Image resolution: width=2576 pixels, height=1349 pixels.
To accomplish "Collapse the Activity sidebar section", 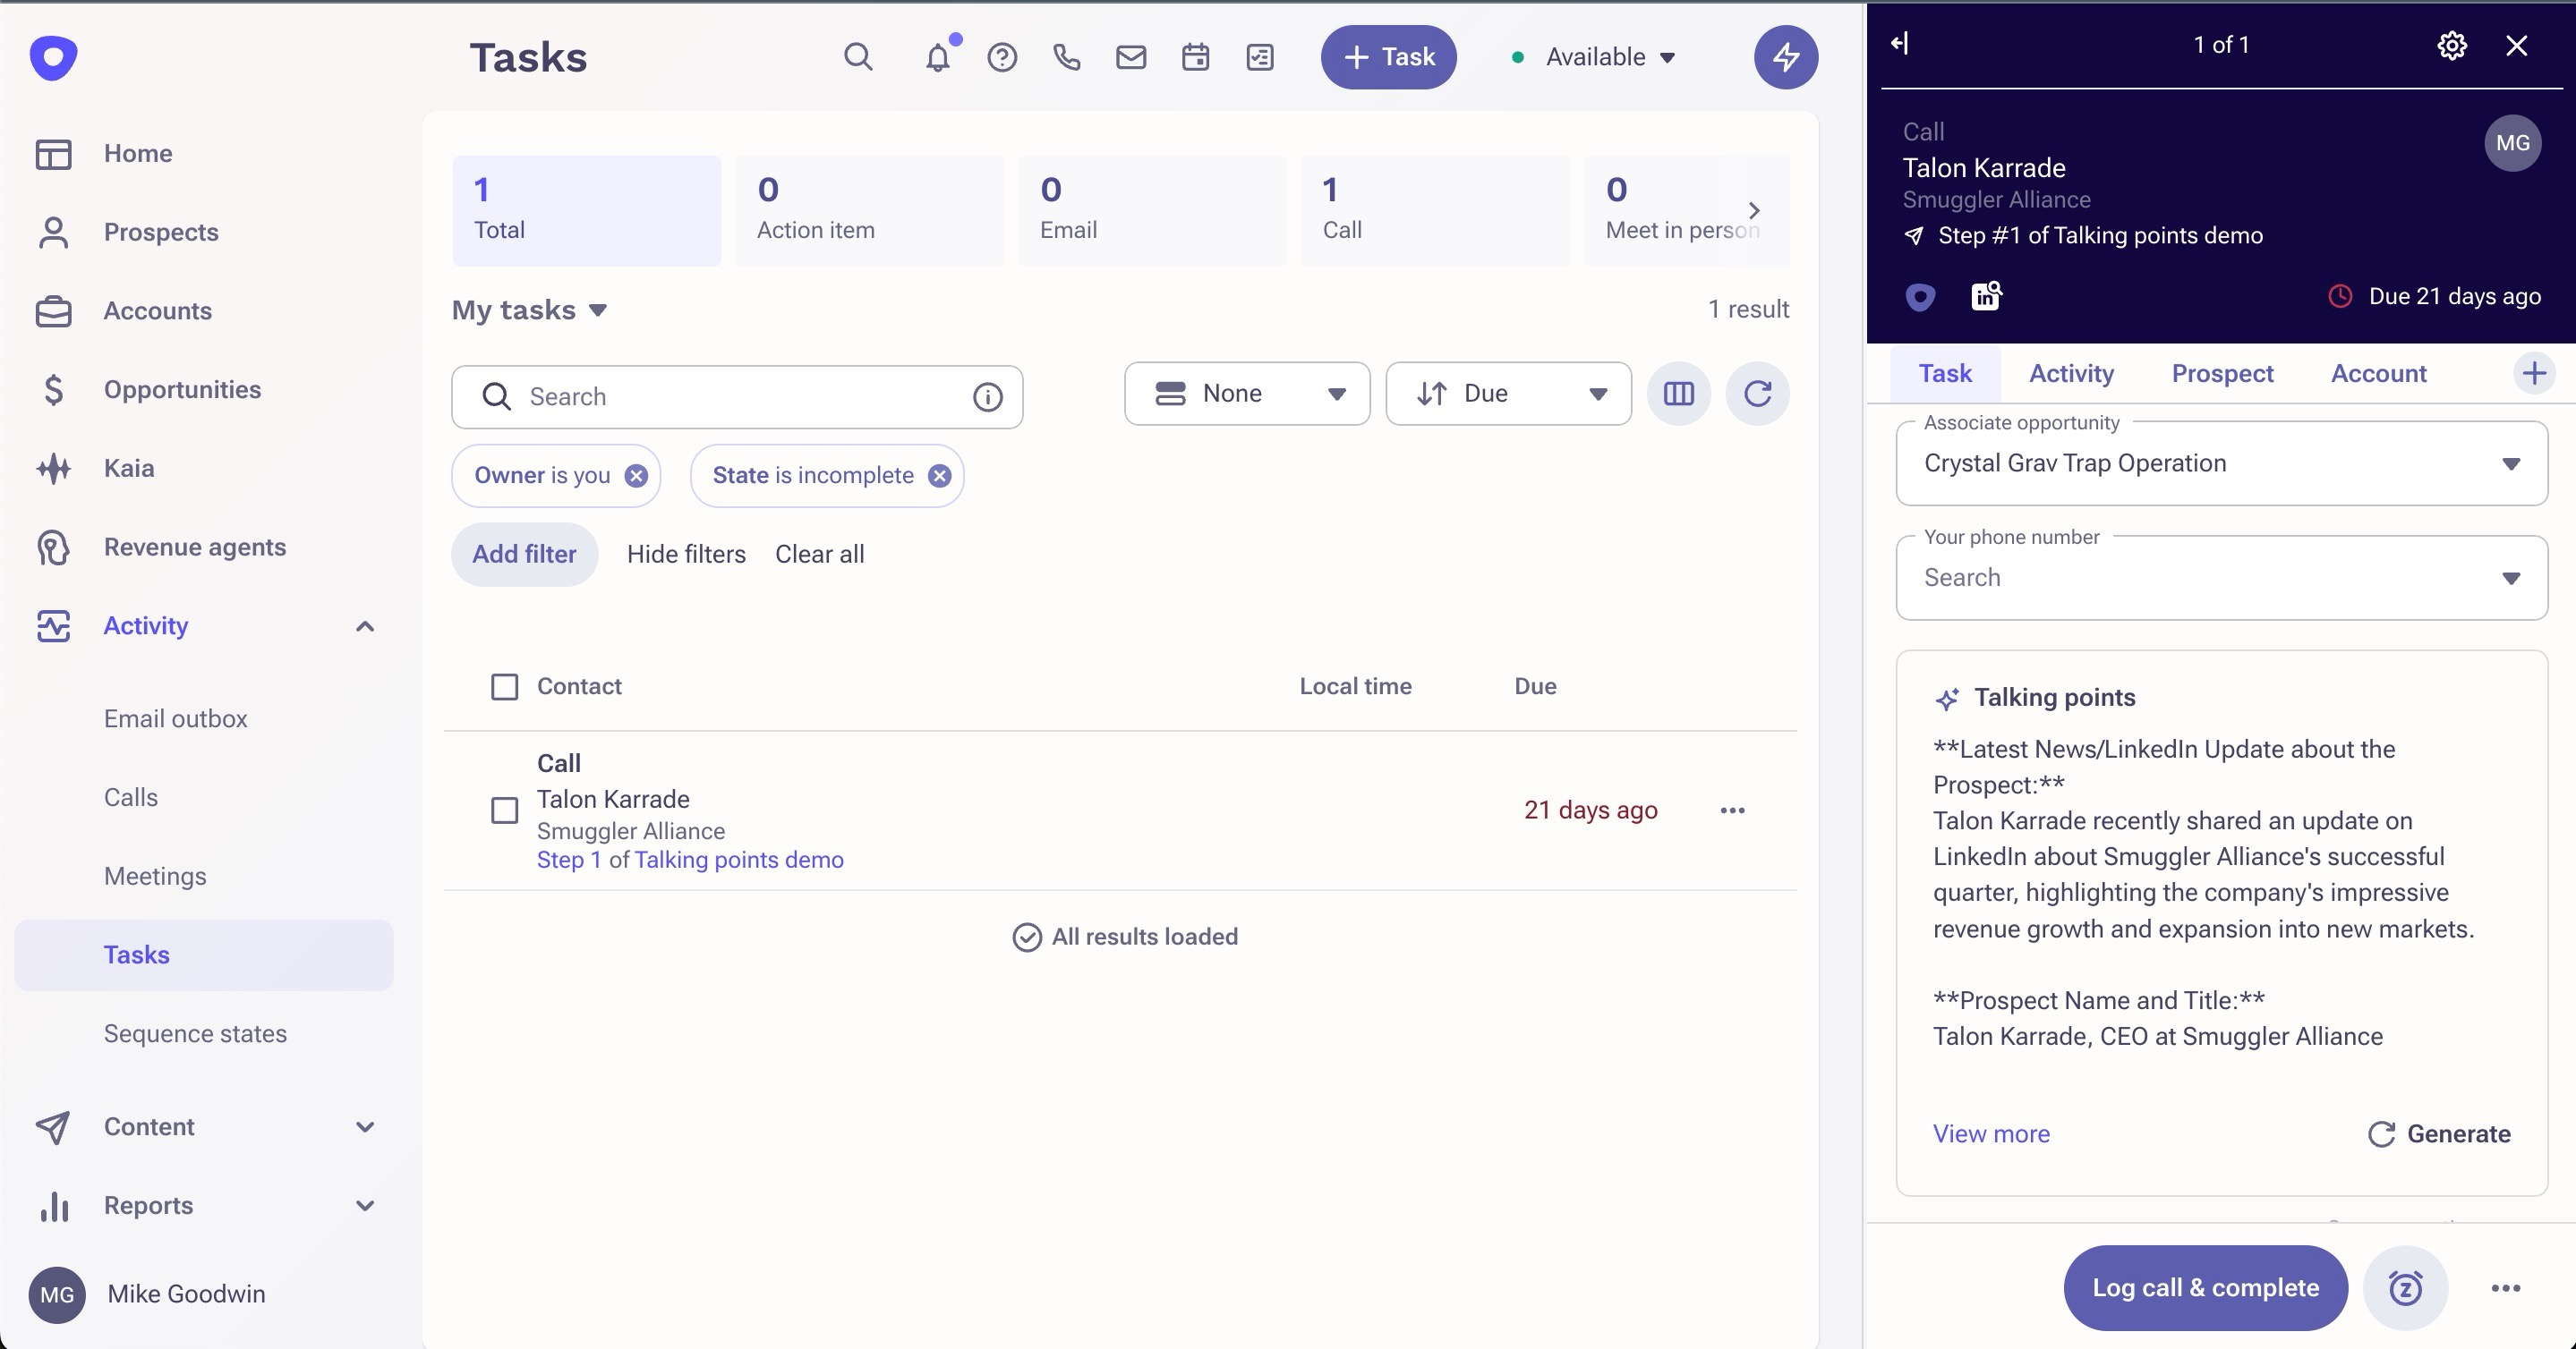I will tap(365, 626).
